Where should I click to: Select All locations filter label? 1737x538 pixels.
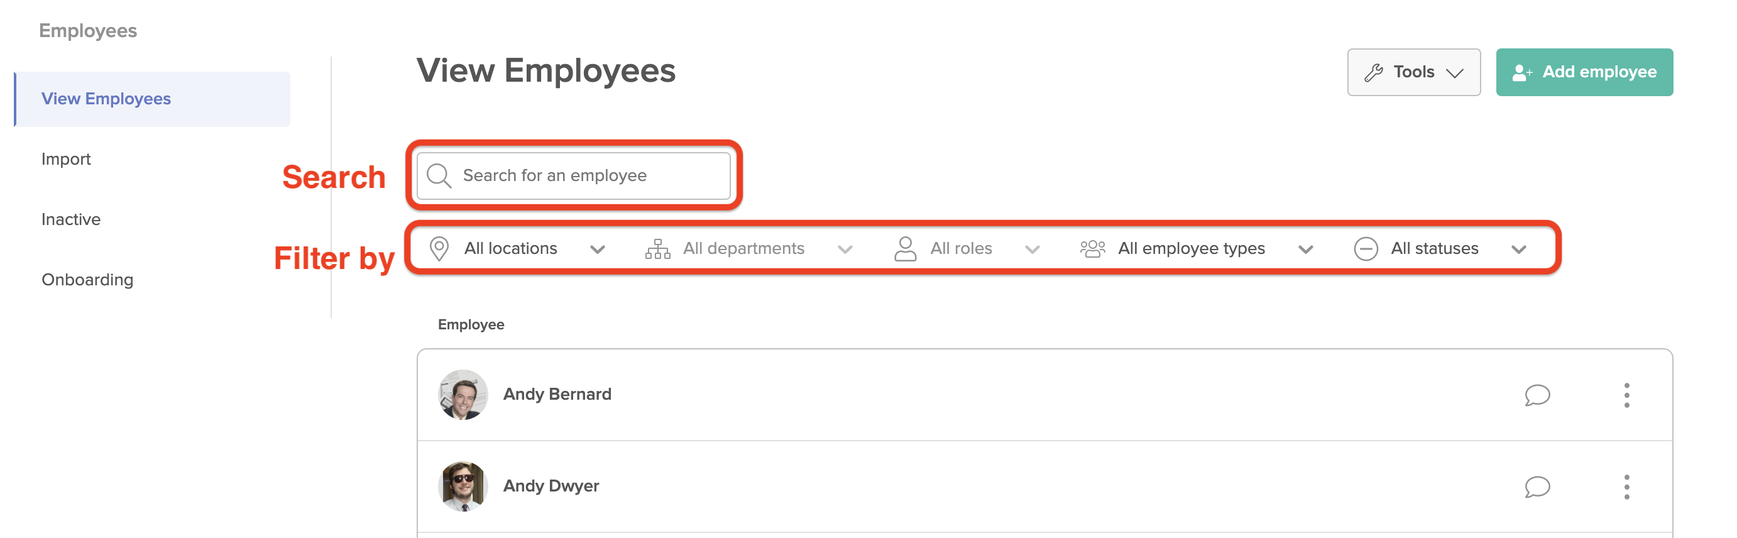(510, 249)
